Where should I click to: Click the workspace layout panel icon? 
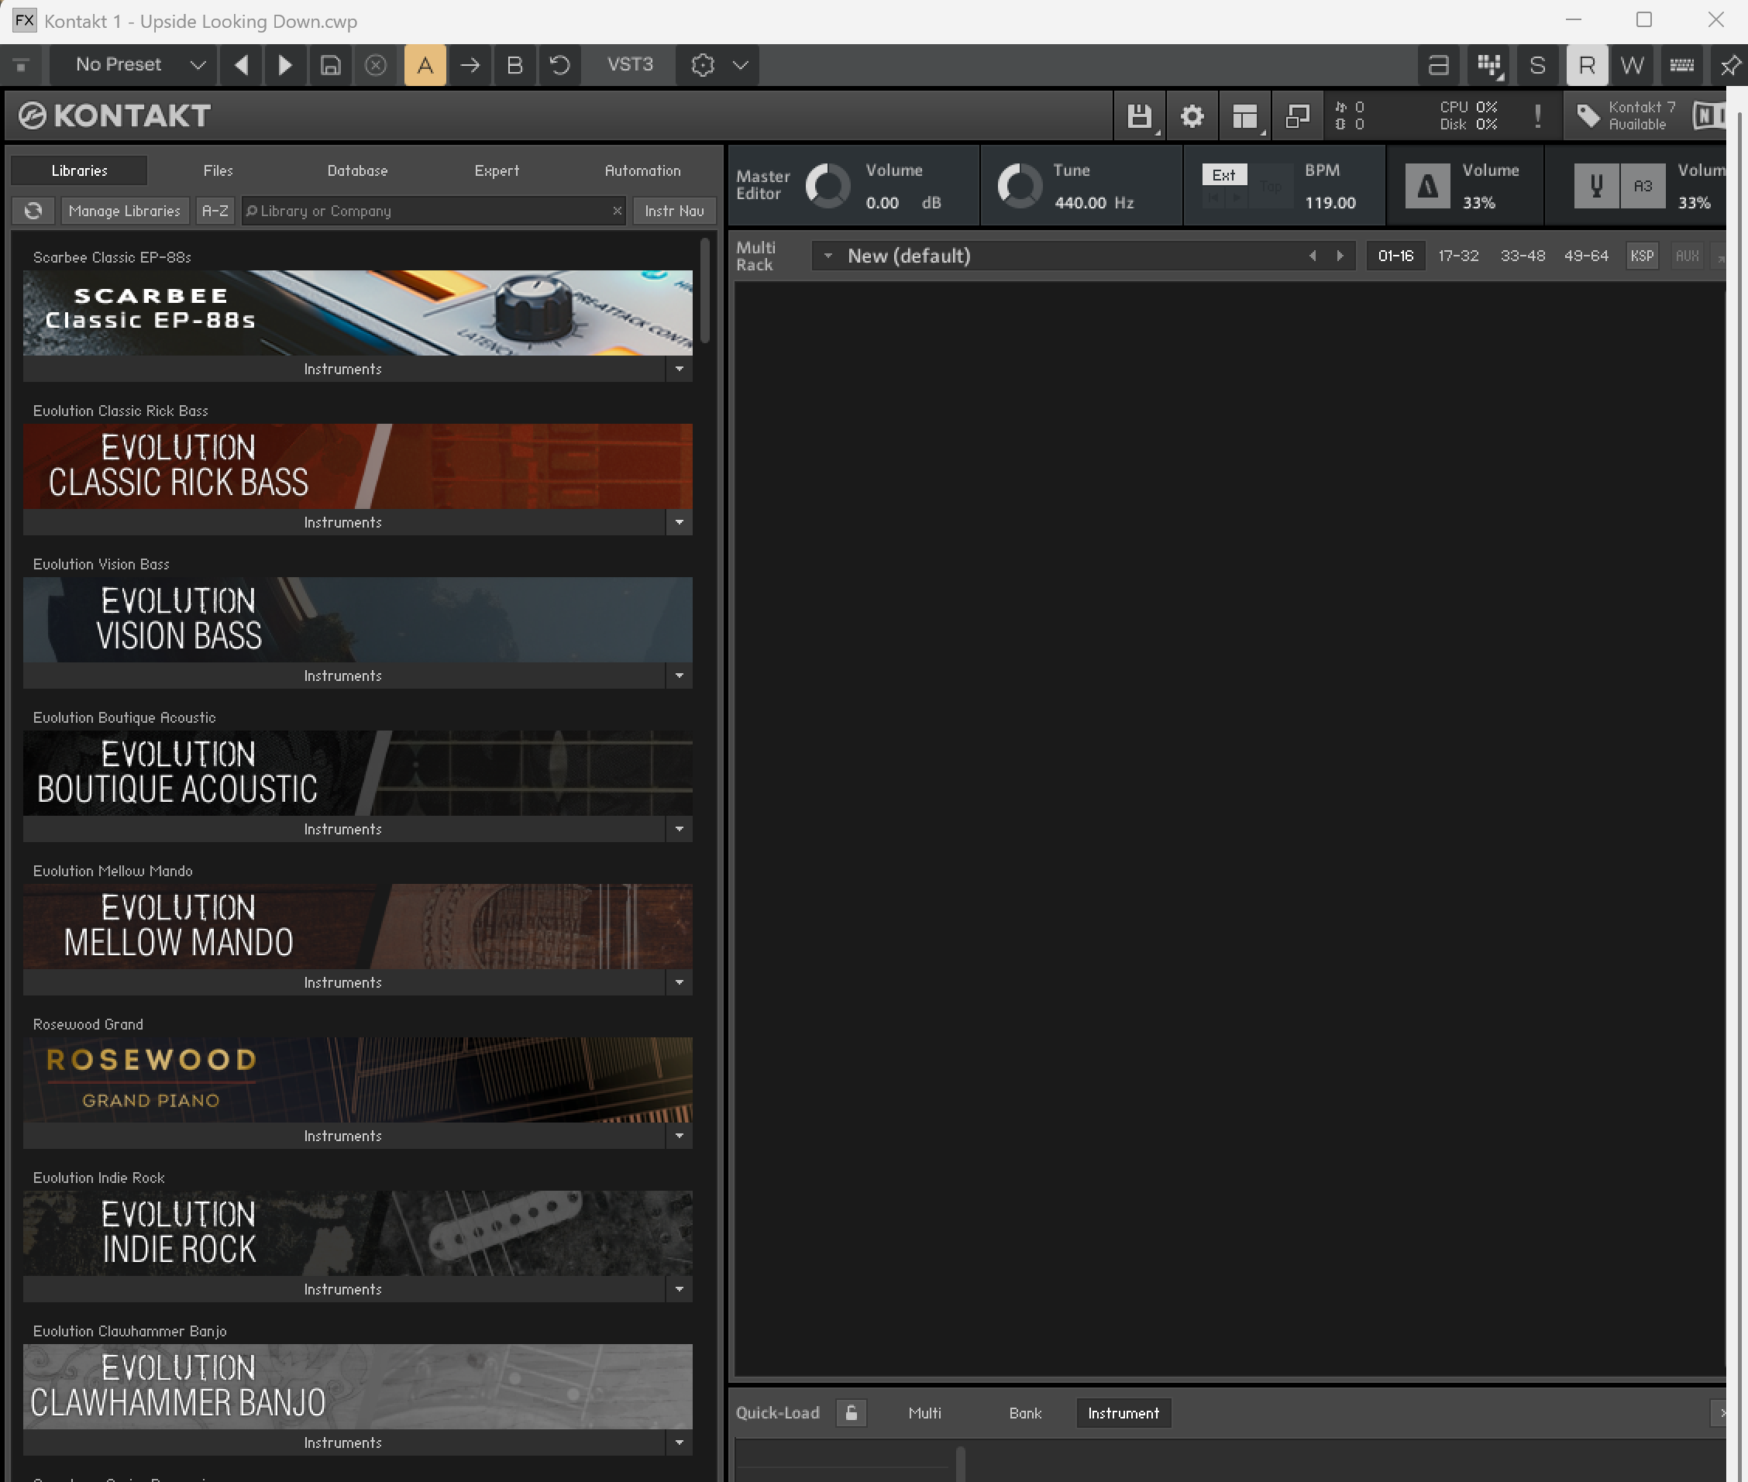(1244, 116)
